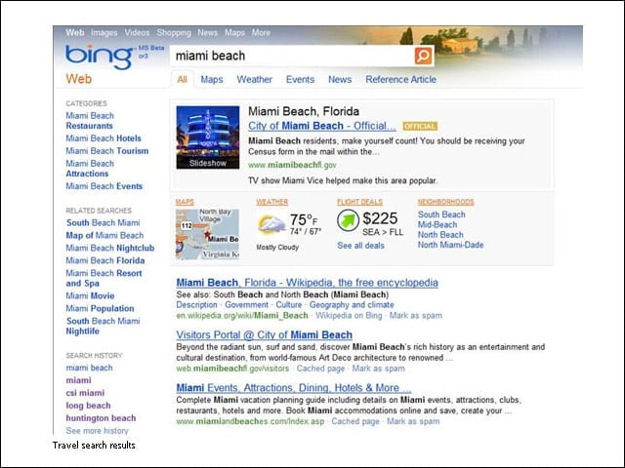
Task: Open csi miami history entry
Action: pos(85,393)
